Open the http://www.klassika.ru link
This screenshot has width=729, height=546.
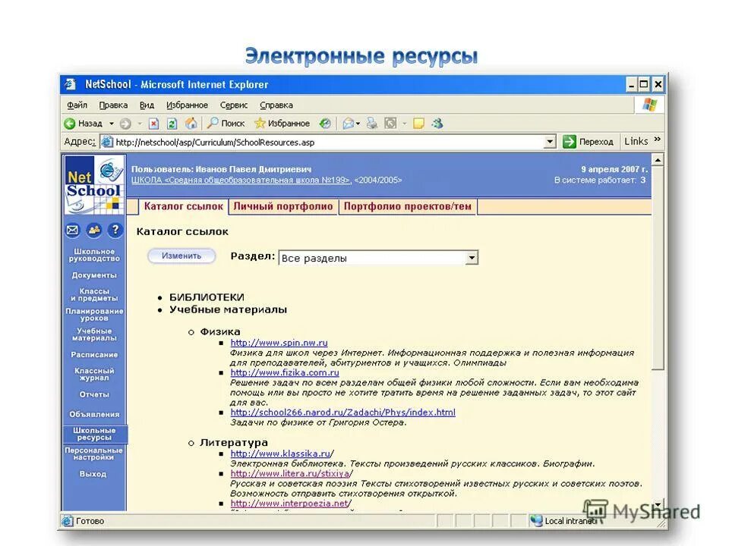tap(282, 453)
